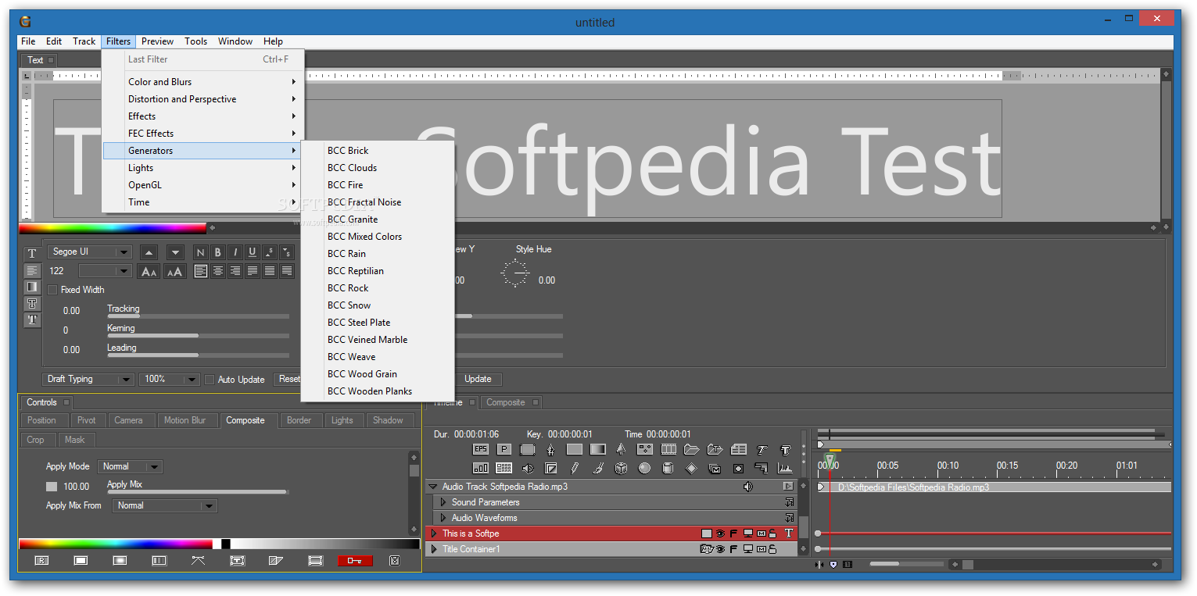Click the filmstrip icon in timeline toolbar

point(668,449)
